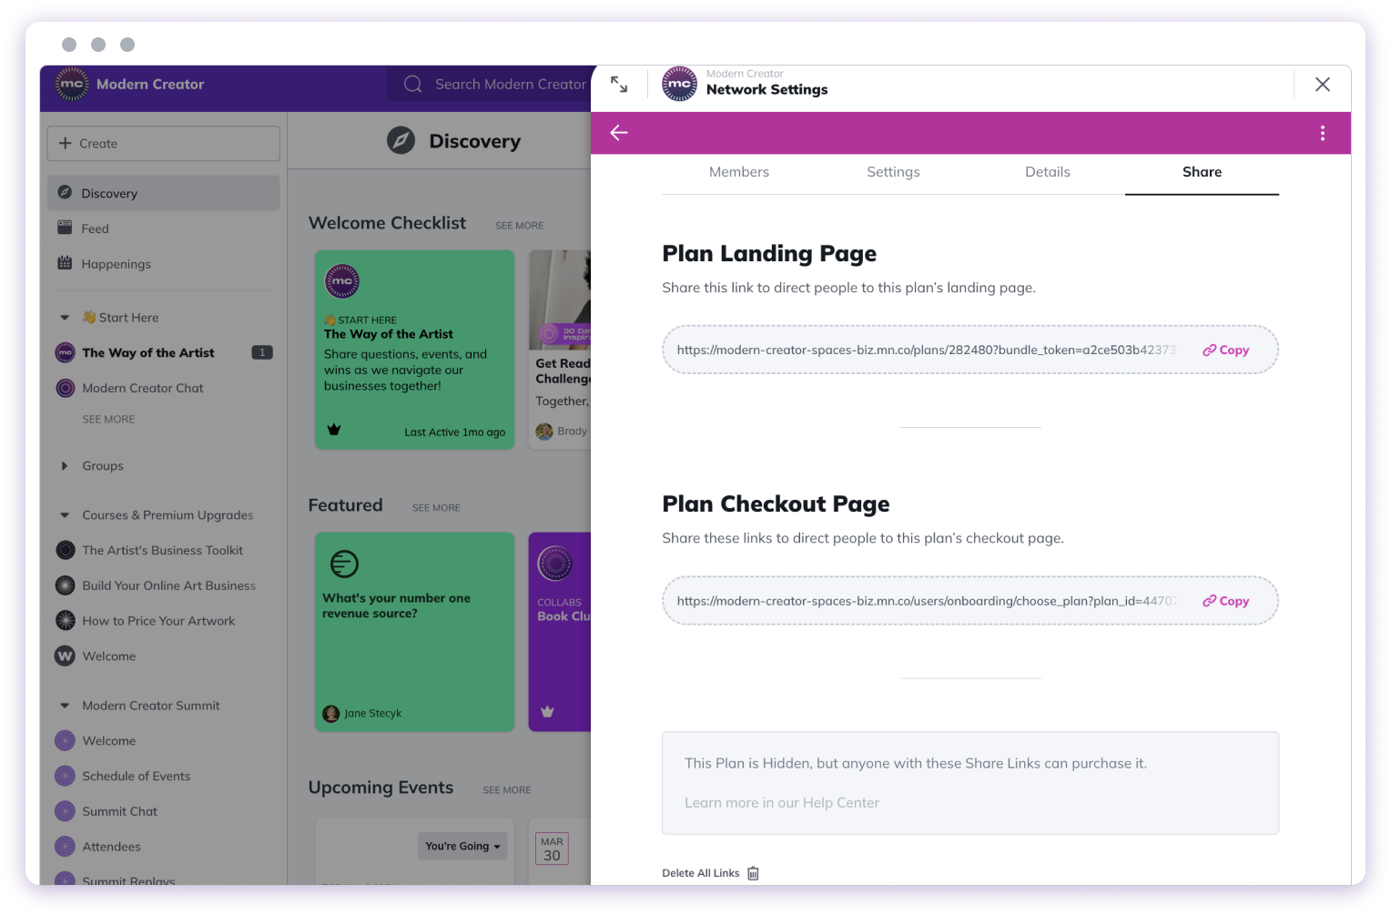Click Learn more in our Help Center

click(782, 803)
